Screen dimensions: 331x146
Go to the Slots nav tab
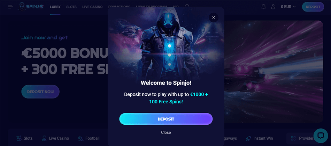[71, 7]
